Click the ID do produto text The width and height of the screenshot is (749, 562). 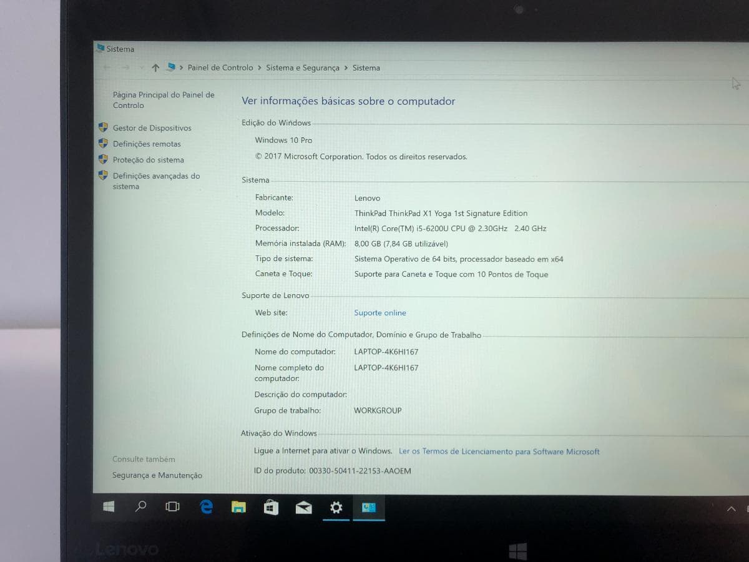[x=333, y=471]
